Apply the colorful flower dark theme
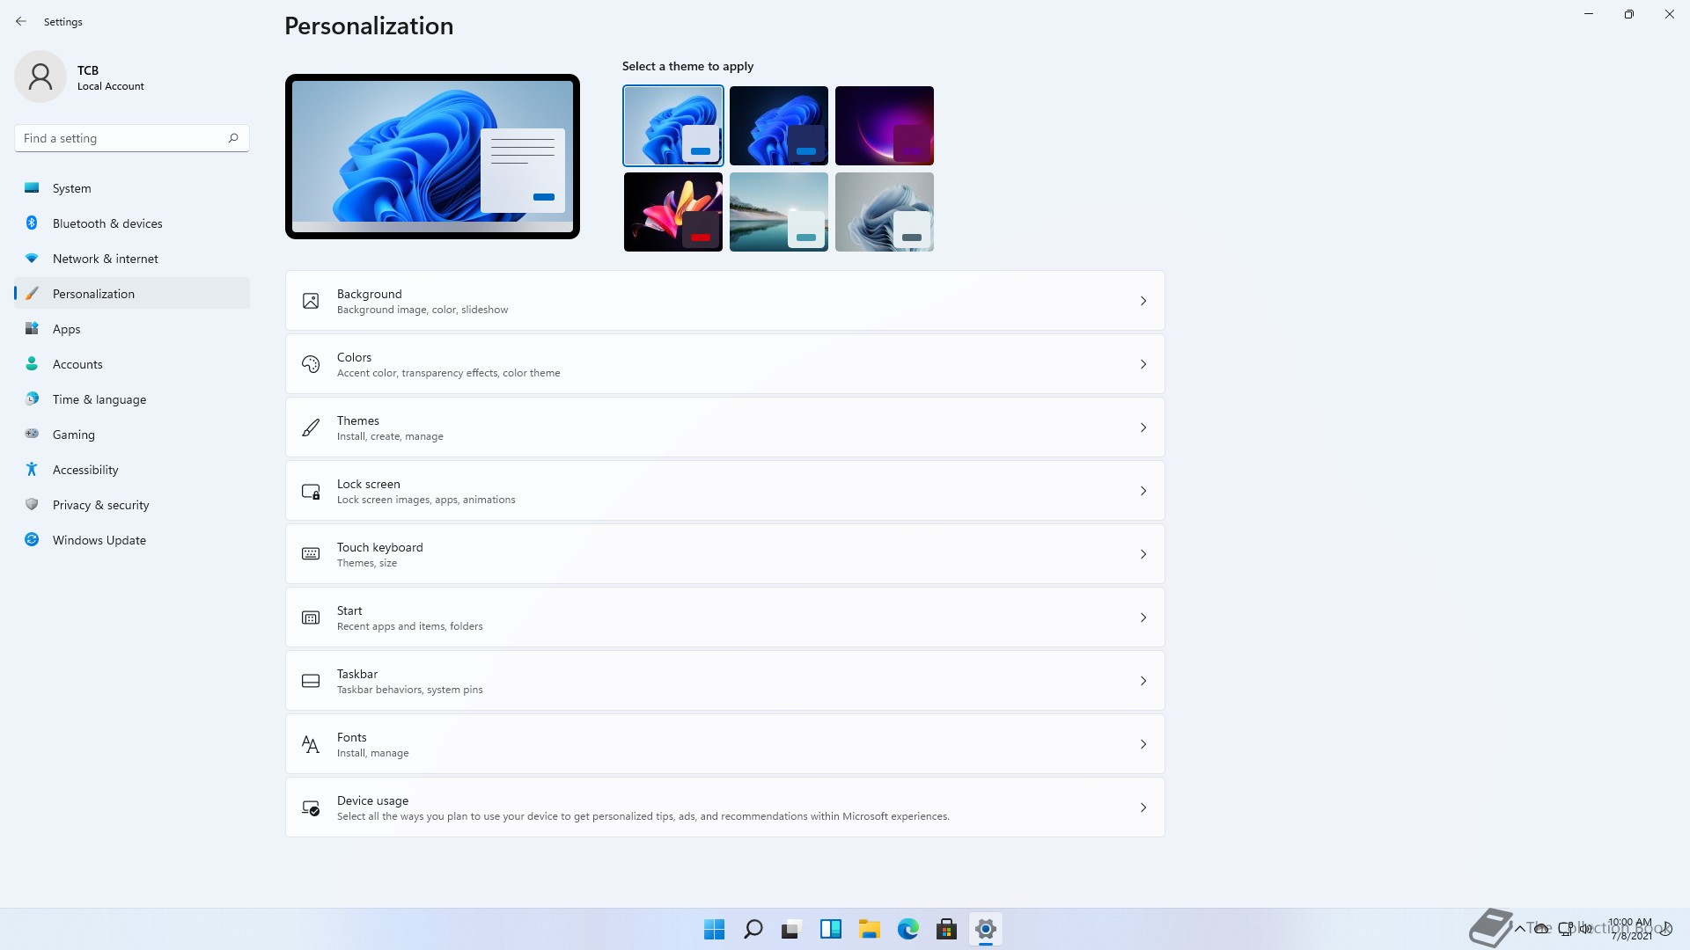This screenshot has width=1690, height=950. (x=673, y=212)
